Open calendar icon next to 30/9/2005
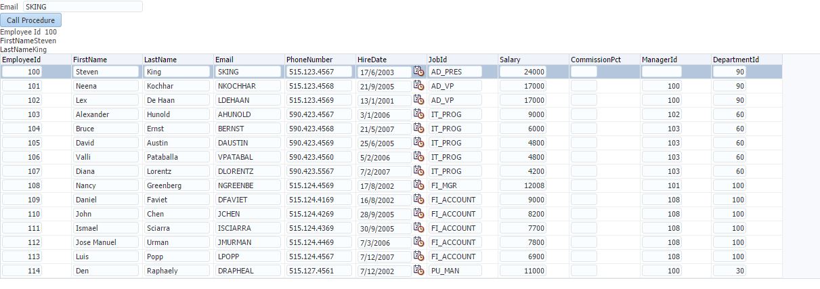This screenshot has width=820, height=289. [418, 227]
